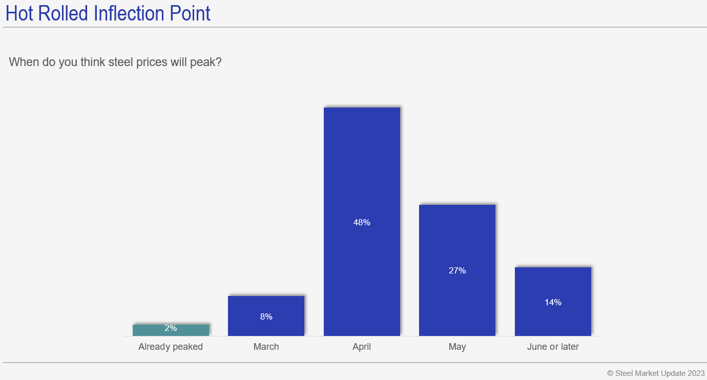The image size is (707, 380).
Task: Select the steel prices peak question text
Action: tap(115, 62)
